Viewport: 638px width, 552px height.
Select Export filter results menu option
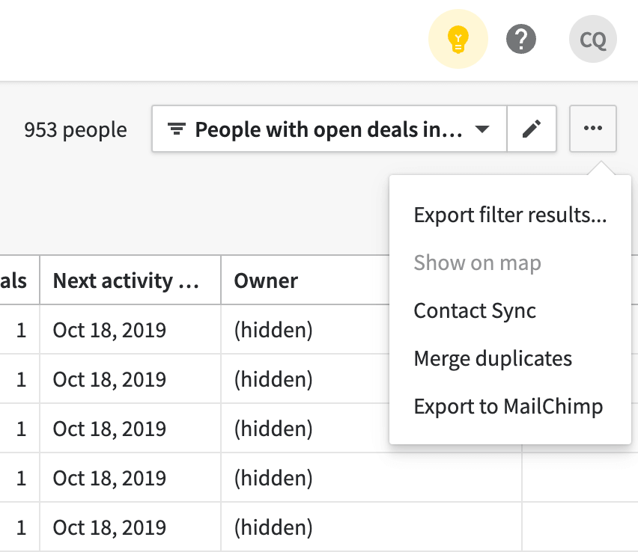pyautogui.click(x=510, y=215)
